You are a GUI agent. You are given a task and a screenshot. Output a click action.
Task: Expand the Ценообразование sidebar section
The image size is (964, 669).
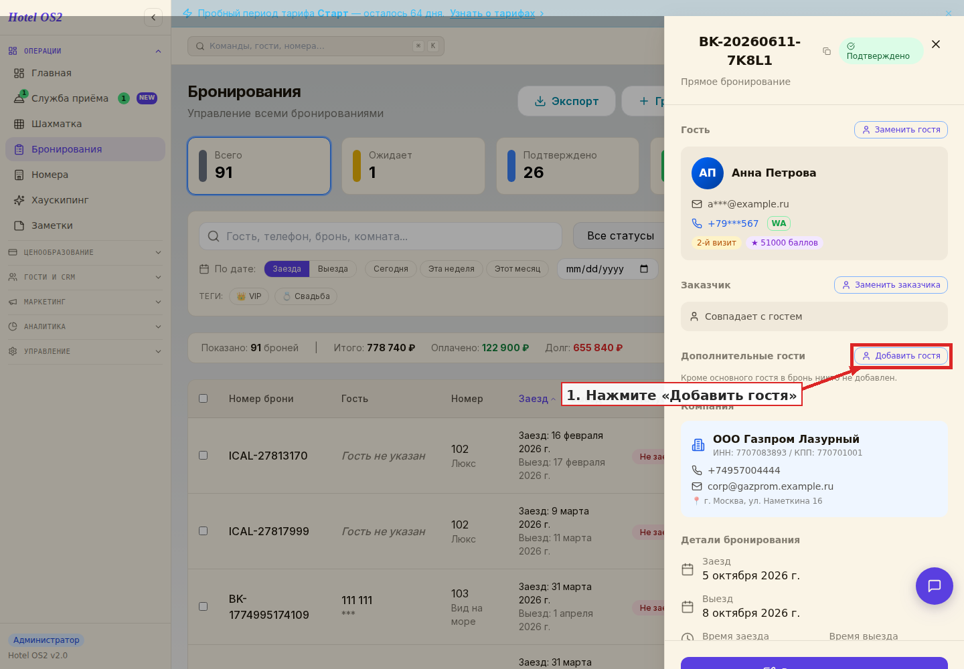(x=85, y=252)
